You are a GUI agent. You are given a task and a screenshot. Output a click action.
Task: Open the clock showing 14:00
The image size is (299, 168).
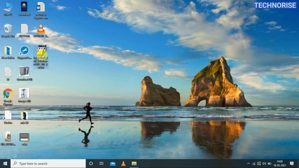pyautogui.click(x=280, y=164)
